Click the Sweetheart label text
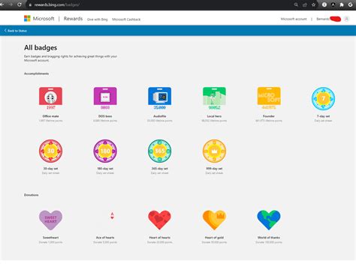The image size is (356, 273). [50, 238]
